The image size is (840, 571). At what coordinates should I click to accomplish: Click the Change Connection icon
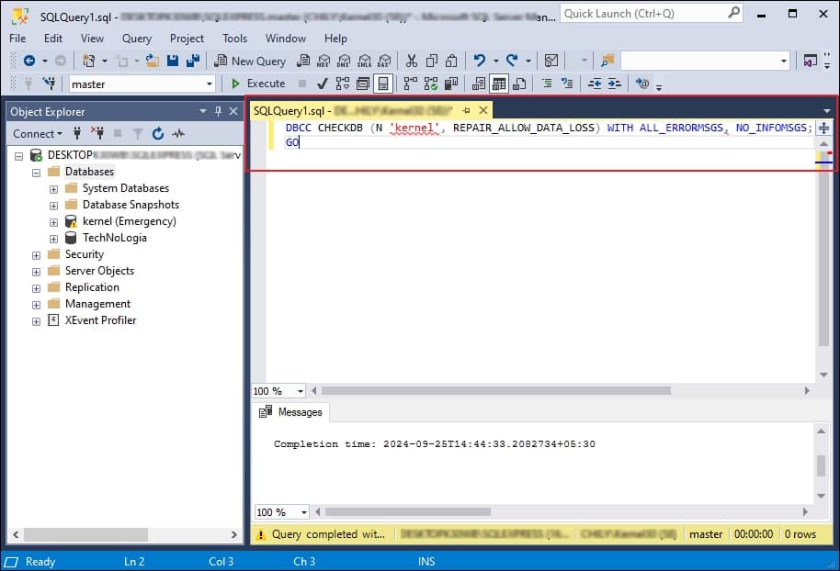pos(50,84)
